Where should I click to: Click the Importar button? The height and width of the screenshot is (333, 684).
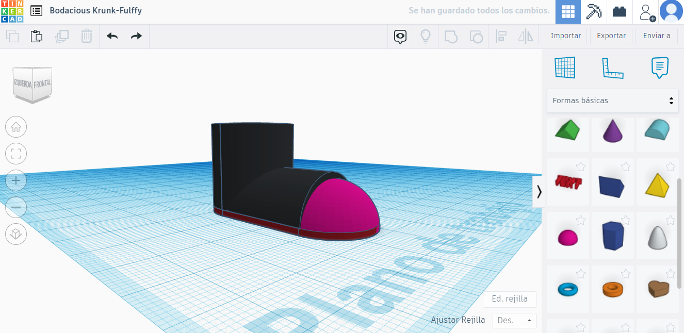566,36
